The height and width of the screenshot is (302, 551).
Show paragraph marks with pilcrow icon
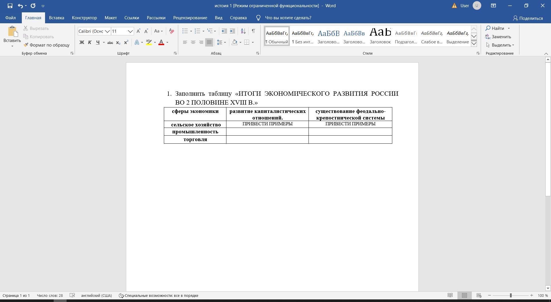coord(253,31)
